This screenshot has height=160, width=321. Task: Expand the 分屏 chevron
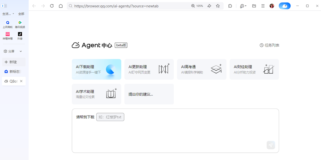pos(21,51)
